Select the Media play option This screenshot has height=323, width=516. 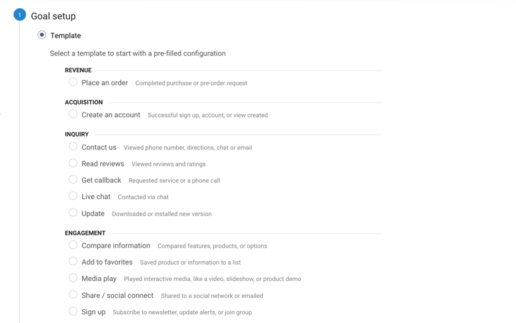[x=73, y=278]
